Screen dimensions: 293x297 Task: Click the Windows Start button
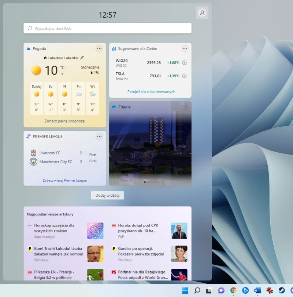185,290
